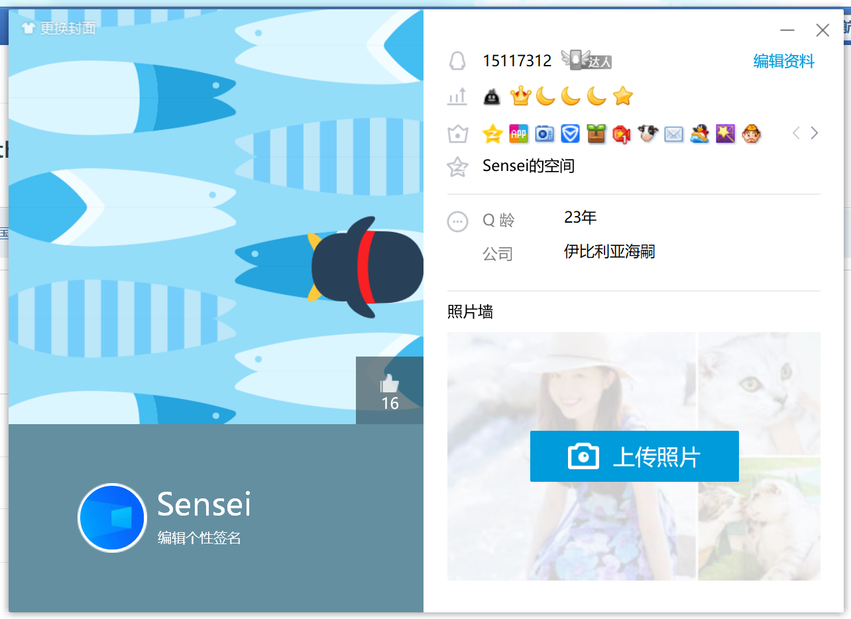Click 更换封面 to change cover

click(x=58, y=28)
